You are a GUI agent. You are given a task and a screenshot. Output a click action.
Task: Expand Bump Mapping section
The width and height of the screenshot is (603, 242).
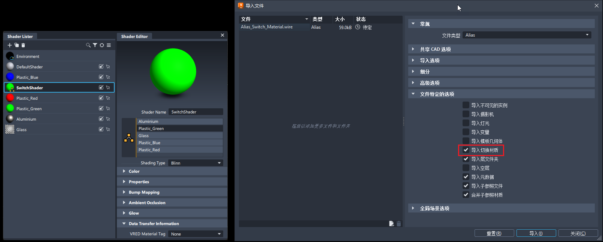[x=172, y=192]
